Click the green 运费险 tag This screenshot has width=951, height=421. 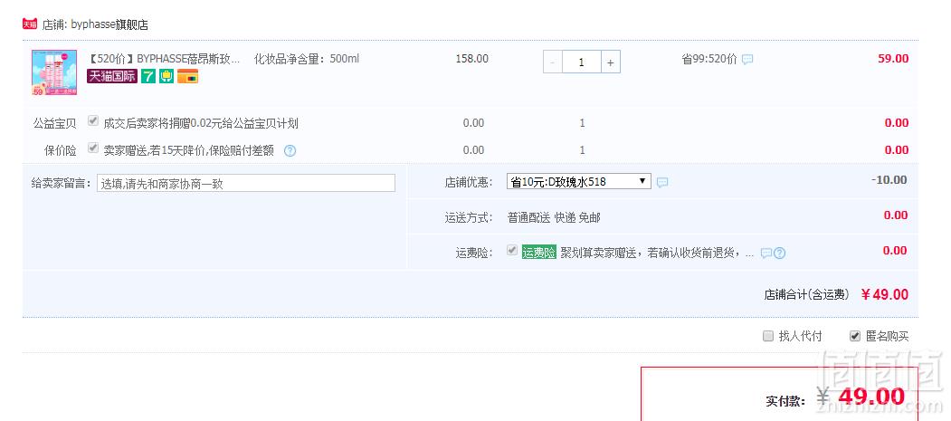(x=538, y=253)
